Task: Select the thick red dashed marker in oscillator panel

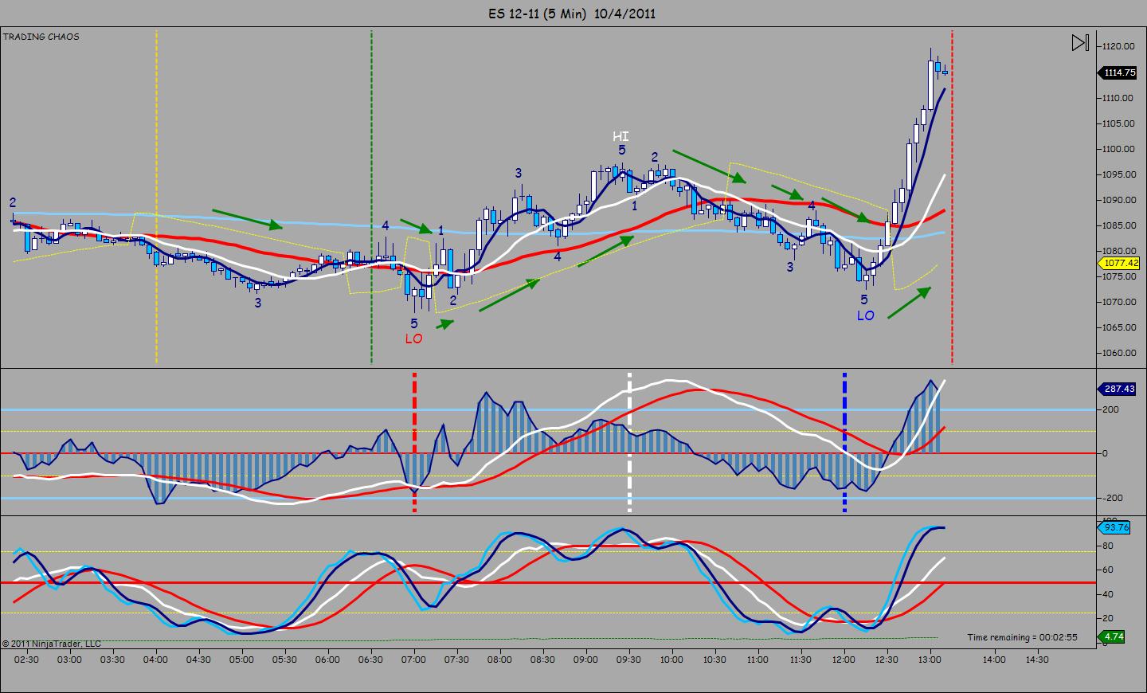Action: 414,442
